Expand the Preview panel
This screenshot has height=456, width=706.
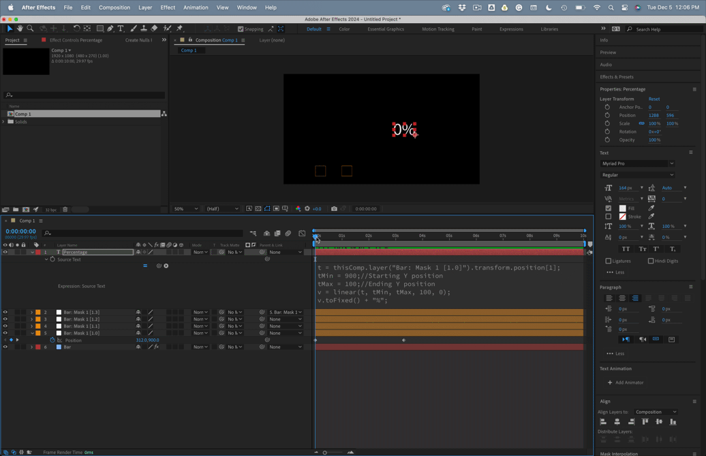pyautogui.click(x=608, y=52)
